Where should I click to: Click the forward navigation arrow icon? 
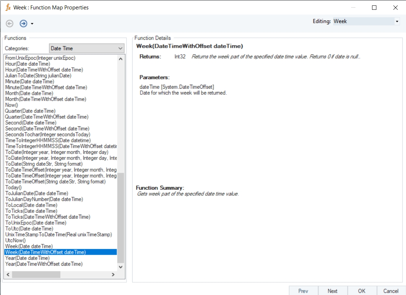[x=23, y=24]
